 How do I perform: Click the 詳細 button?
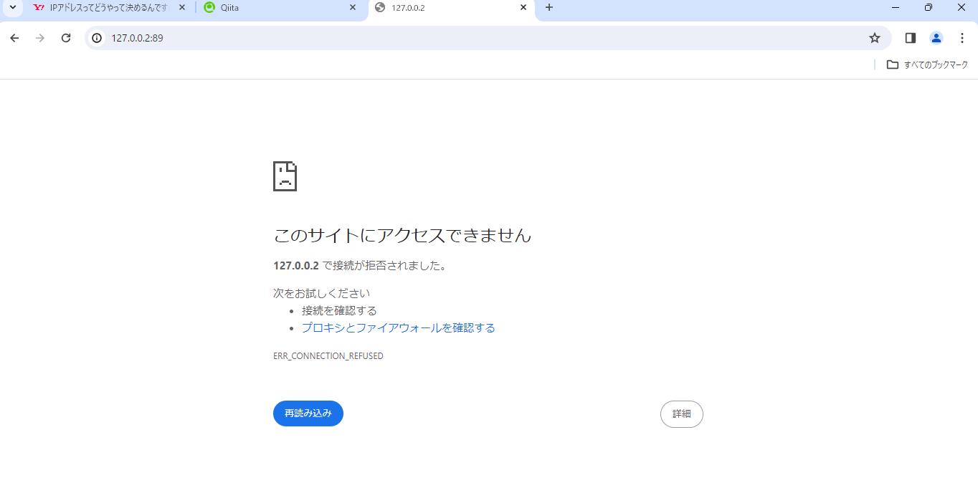[x=681, y=413]
